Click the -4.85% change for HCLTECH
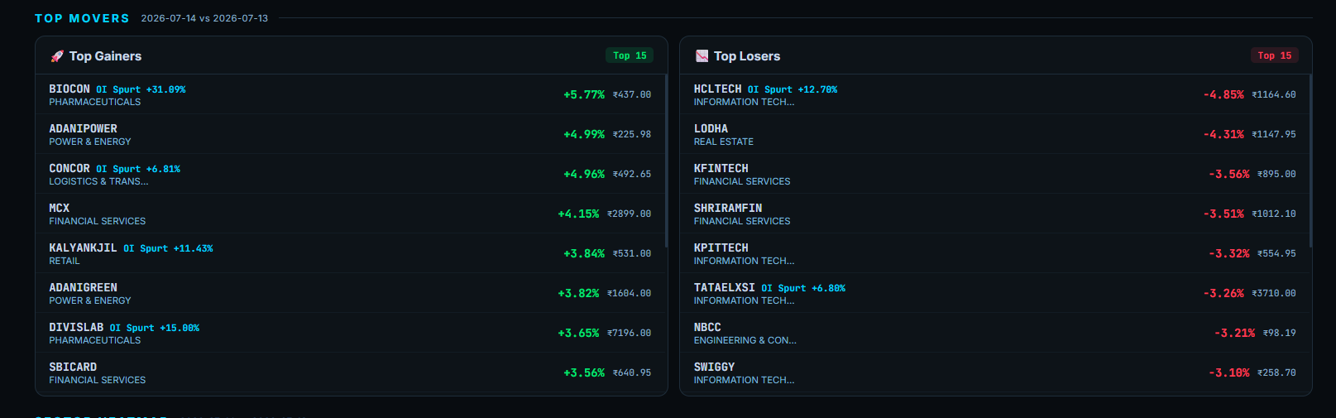Viewport: 1336px width, 418px height. (1223, 95)
